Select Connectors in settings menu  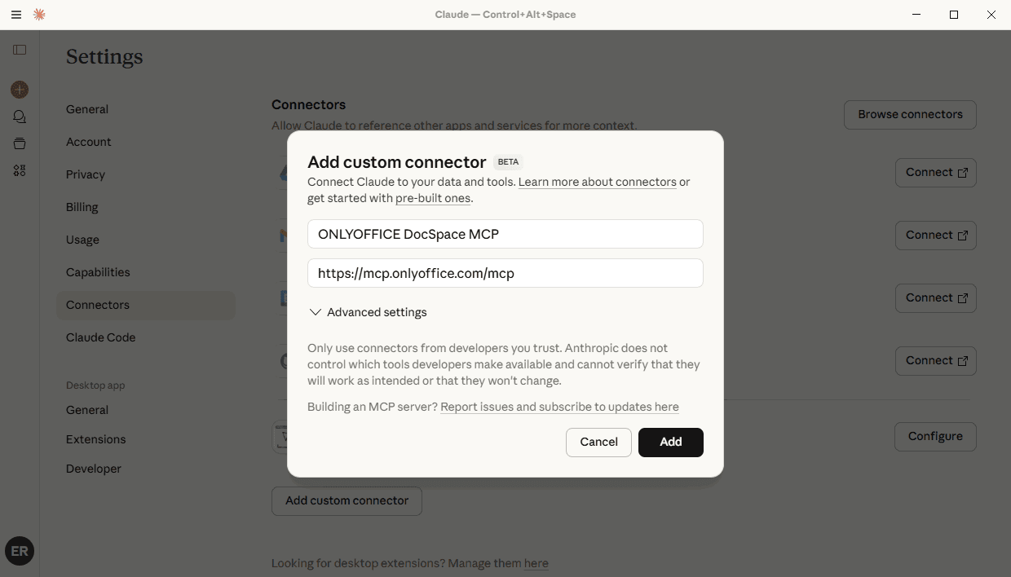[x=98, y=305]
